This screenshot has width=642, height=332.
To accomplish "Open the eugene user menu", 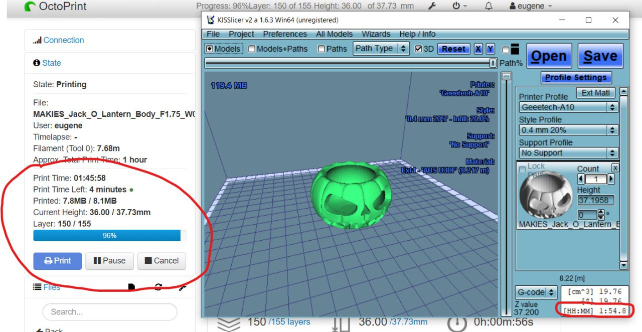I will tap(531, 6).
